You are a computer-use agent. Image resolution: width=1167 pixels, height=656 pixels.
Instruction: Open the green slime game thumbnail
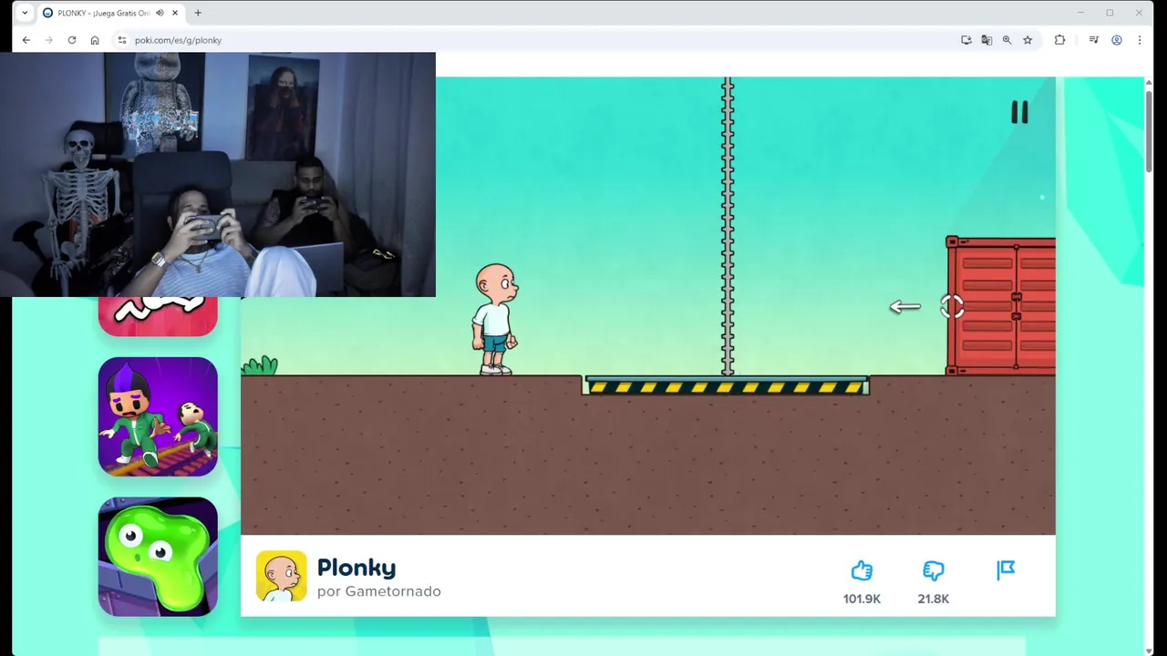click(158, 557)
